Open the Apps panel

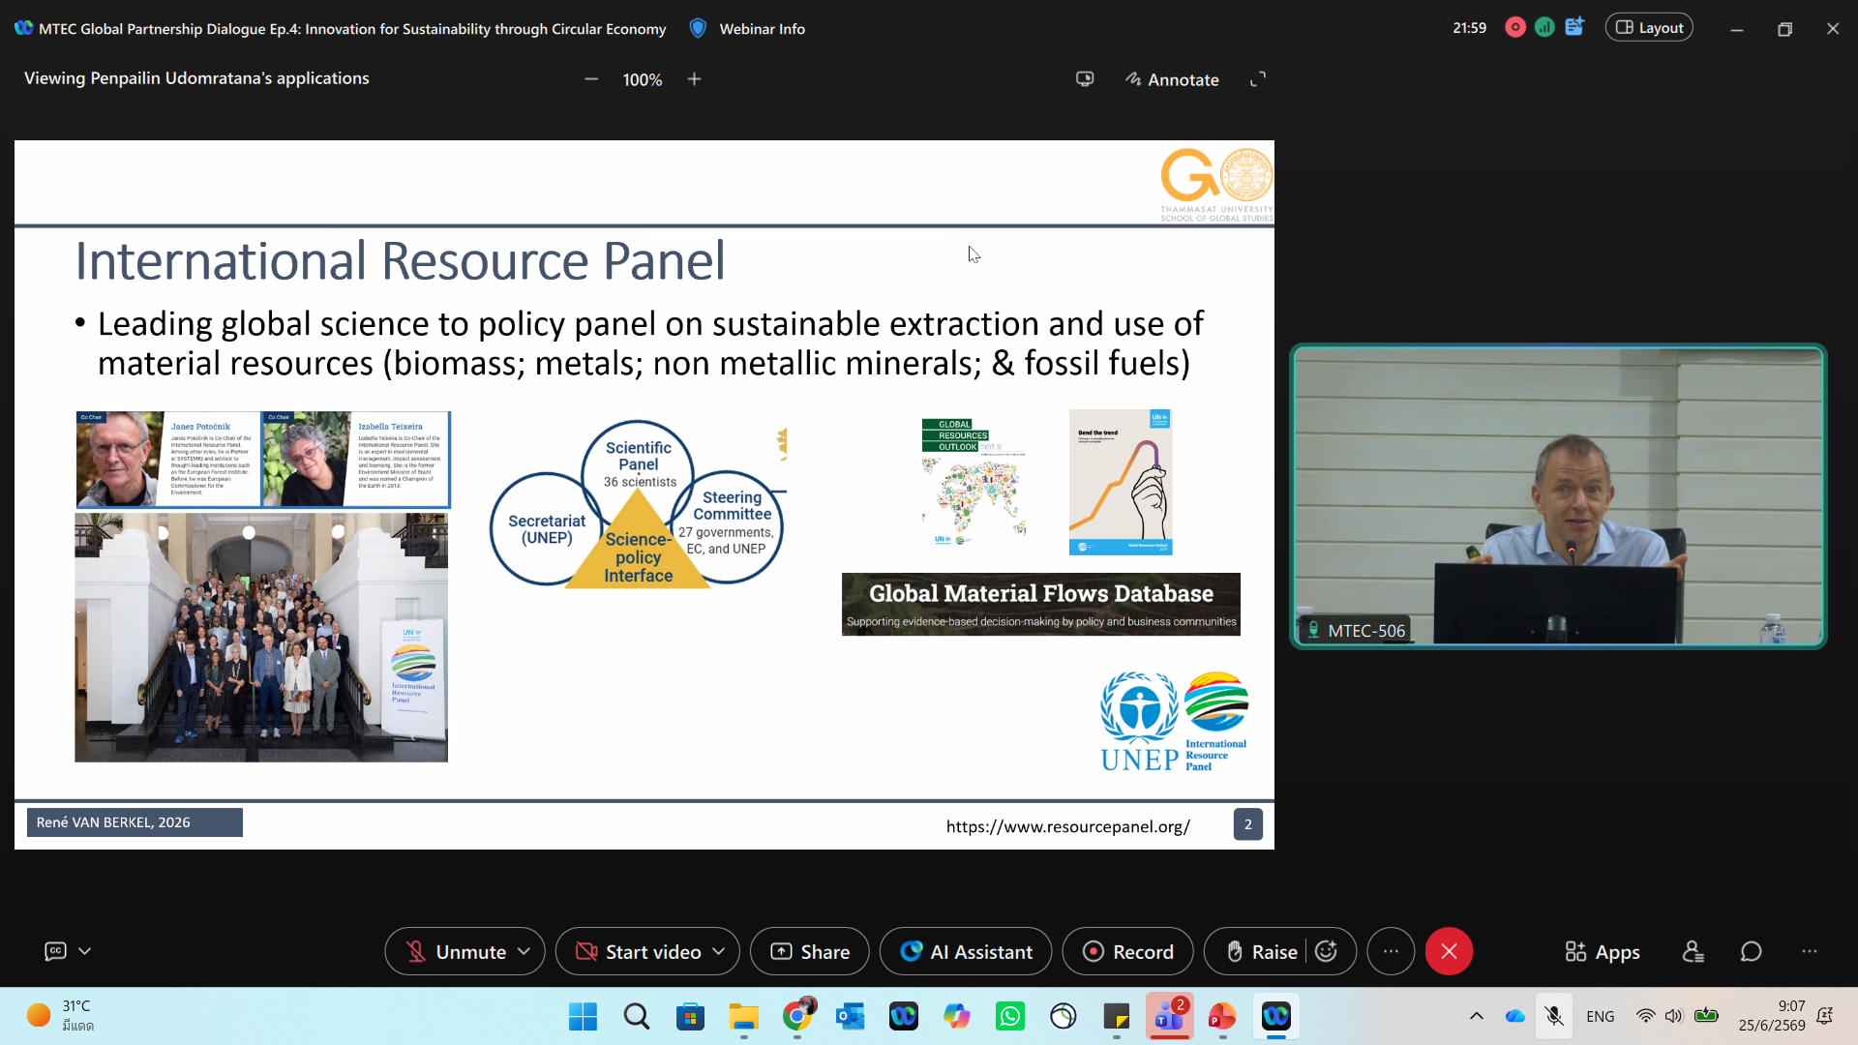point(1603,952)
